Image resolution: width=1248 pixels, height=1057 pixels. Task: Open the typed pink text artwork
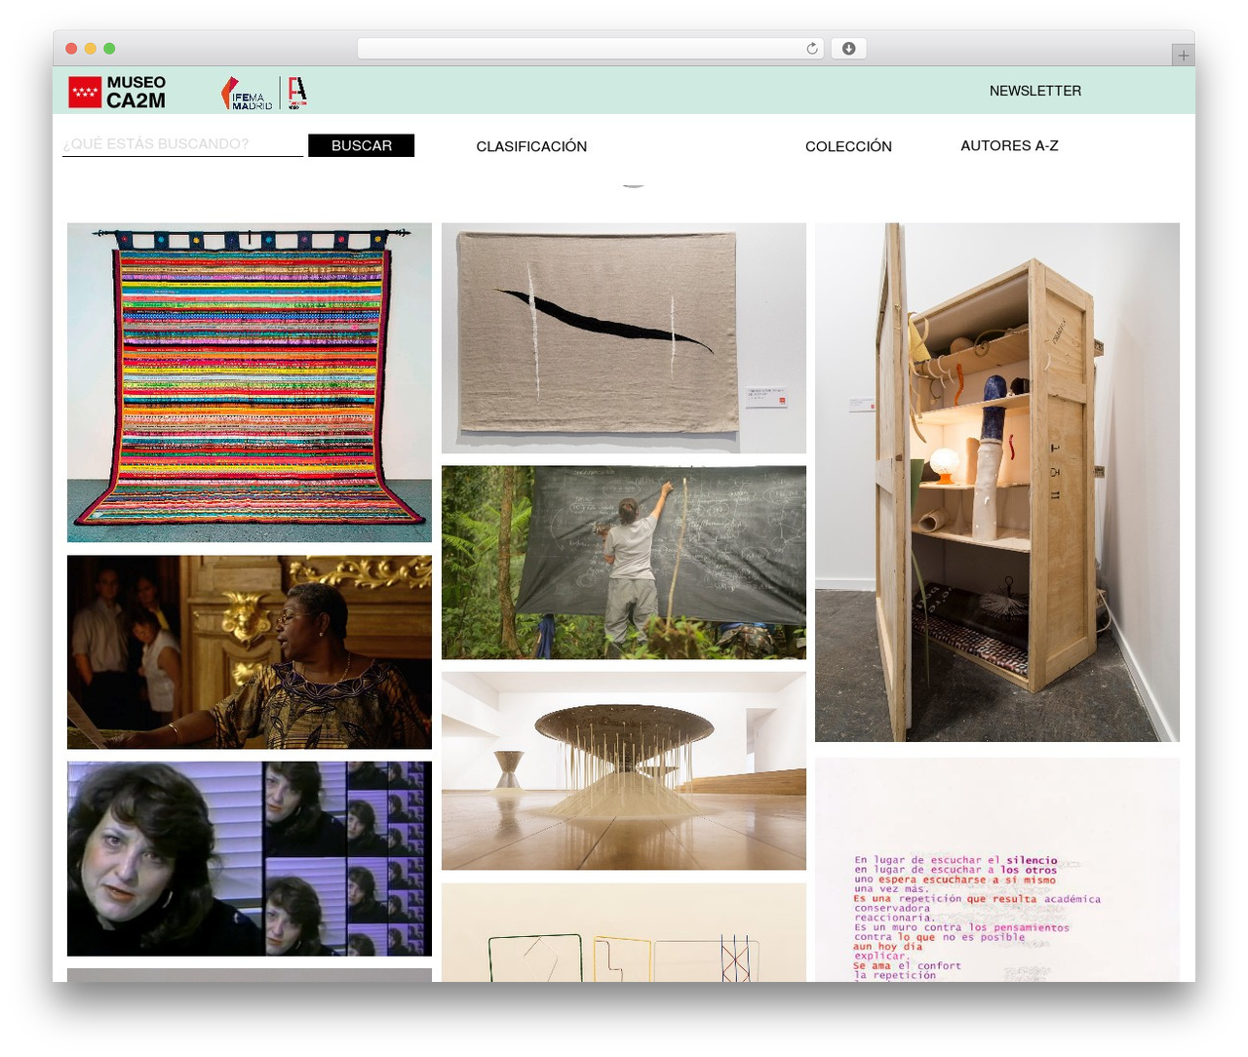[x=997, y=870]
